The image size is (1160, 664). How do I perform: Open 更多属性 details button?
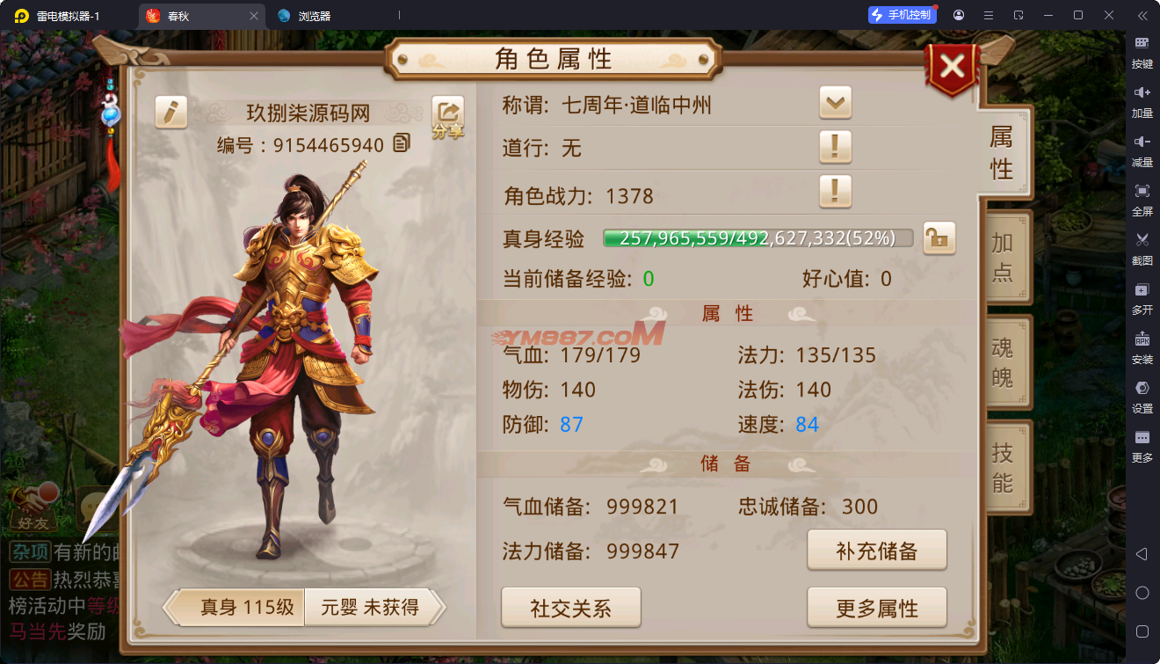[x=877, y=608]
